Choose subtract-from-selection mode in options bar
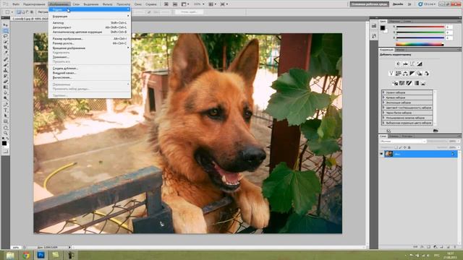This screenshot has height=260, width=463. (27, 12)
